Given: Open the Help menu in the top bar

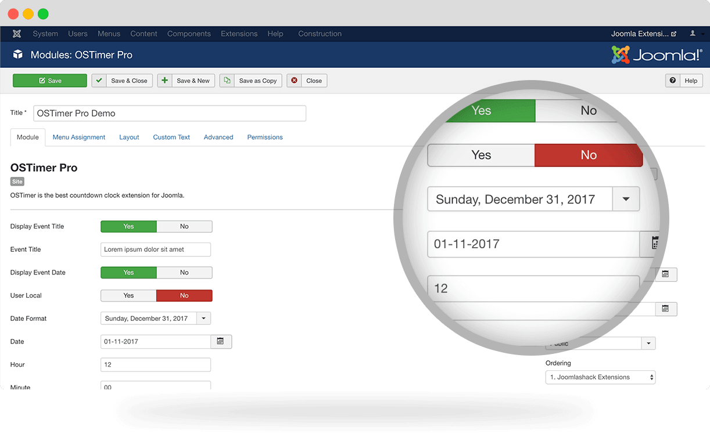Looking at the screenshot, I should click(275, 34).
